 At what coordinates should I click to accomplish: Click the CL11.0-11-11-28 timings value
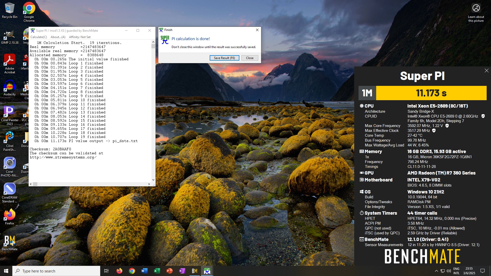[x=421, y=167]
